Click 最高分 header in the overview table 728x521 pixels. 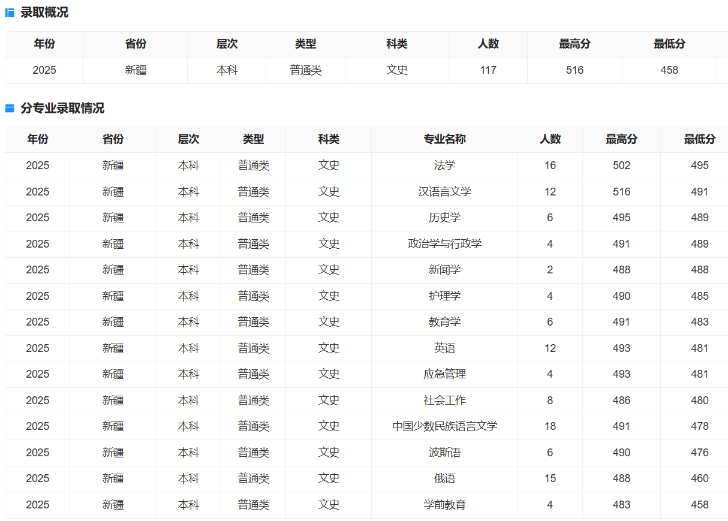tap(574, 44)
